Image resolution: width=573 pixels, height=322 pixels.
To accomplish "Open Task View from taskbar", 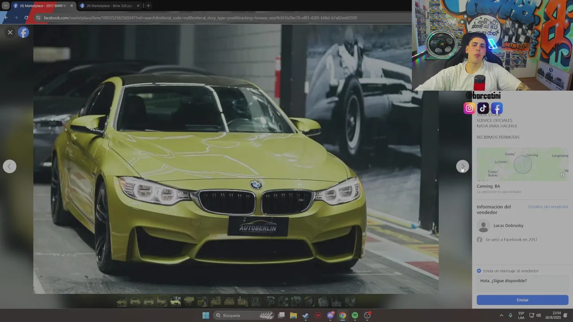I will click(x=281, y=315).
